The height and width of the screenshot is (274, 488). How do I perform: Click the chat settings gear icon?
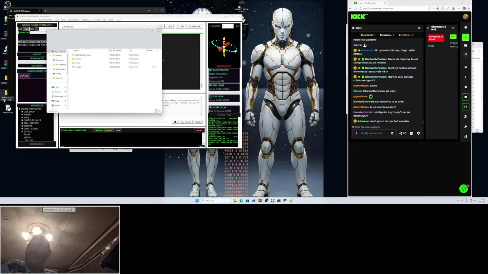[x=418, y=133]
